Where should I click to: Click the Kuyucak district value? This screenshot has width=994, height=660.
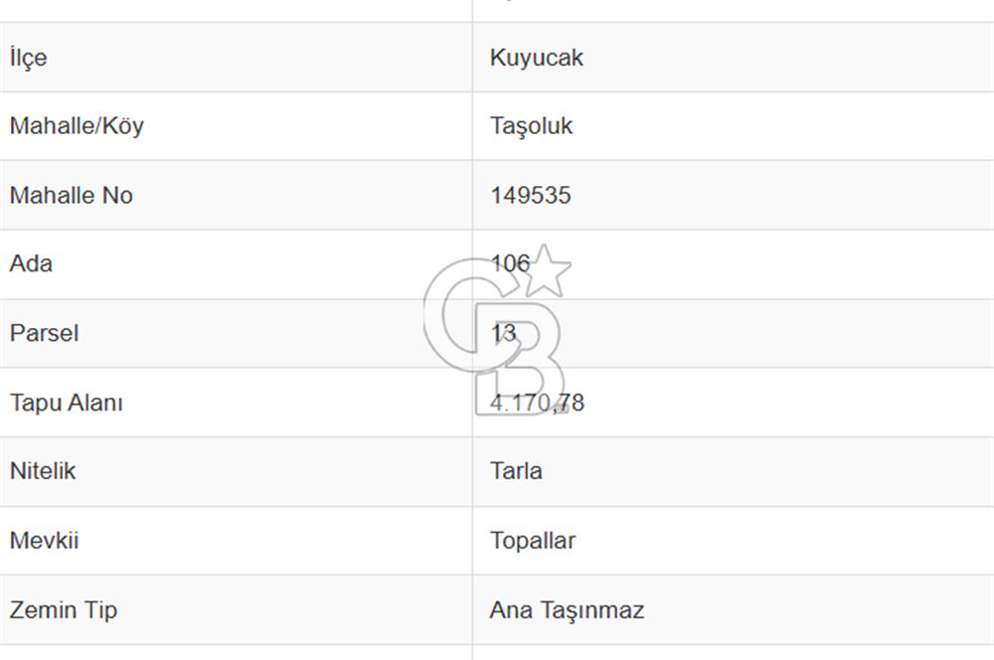[537, 58]
